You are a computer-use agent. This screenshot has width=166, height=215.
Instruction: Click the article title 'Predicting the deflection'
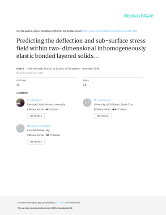pyautogui.click(x=81, y=48)
